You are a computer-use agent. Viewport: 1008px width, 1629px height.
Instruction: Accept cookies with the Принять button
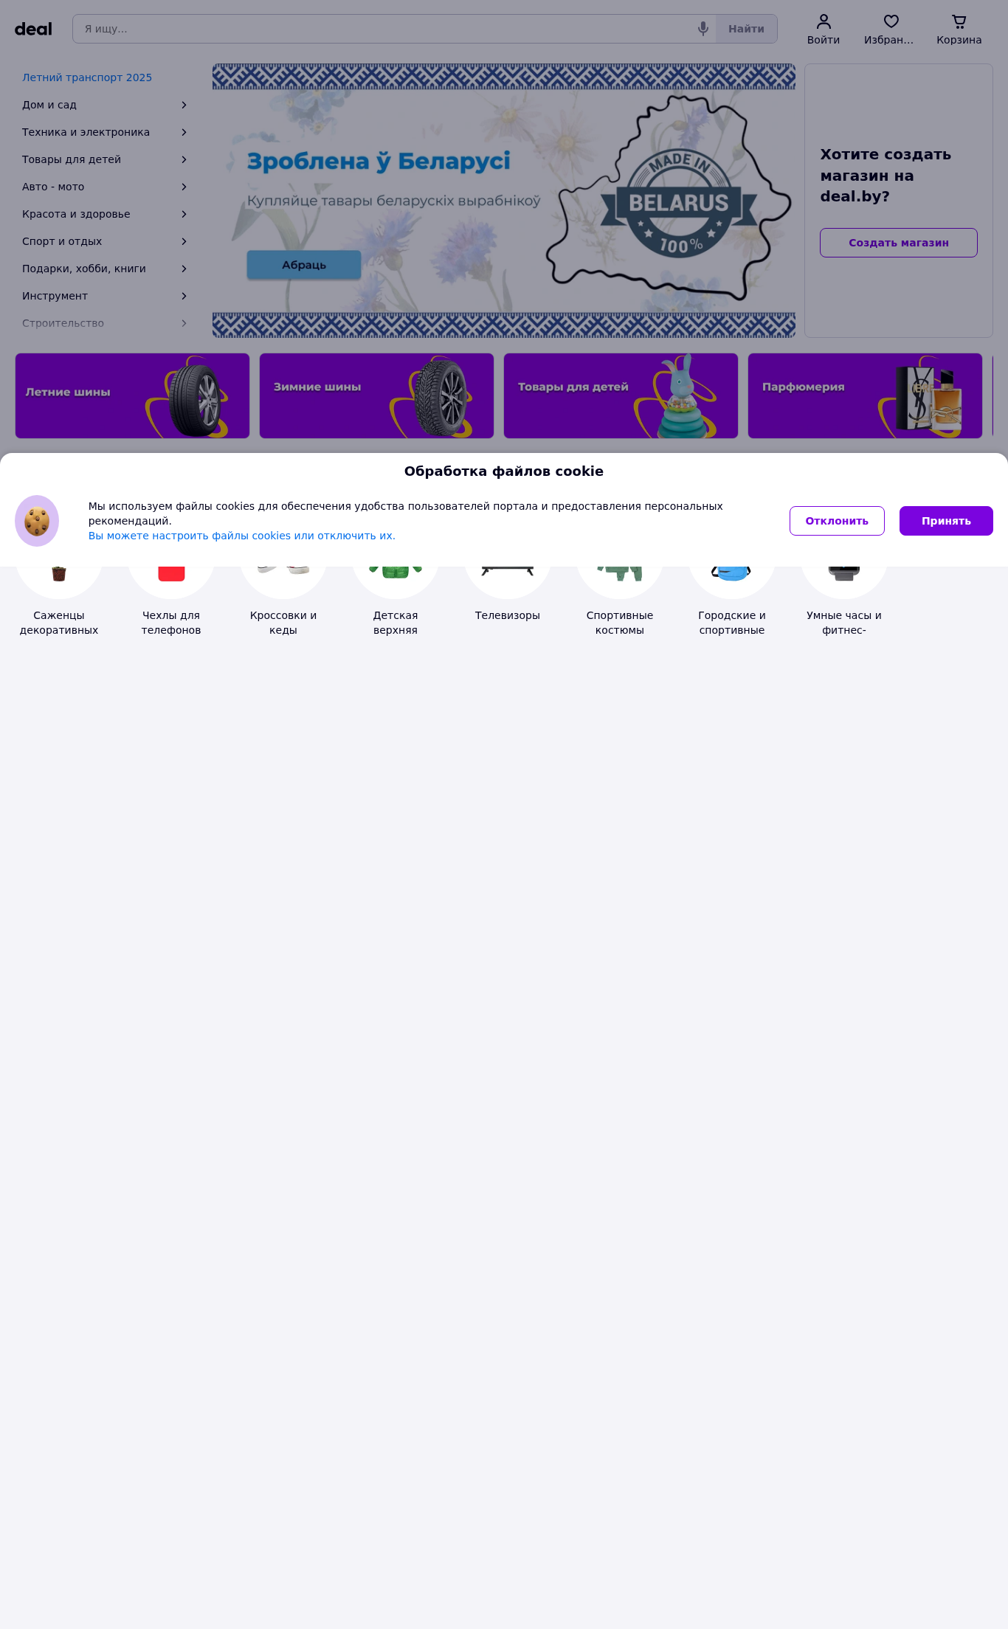(946, 521)
